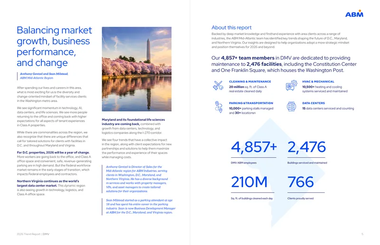The width and height of the screenshot is (380, 245).
Task: Click the HVAC & Mechanical gear icon
Action: point(291,85)
